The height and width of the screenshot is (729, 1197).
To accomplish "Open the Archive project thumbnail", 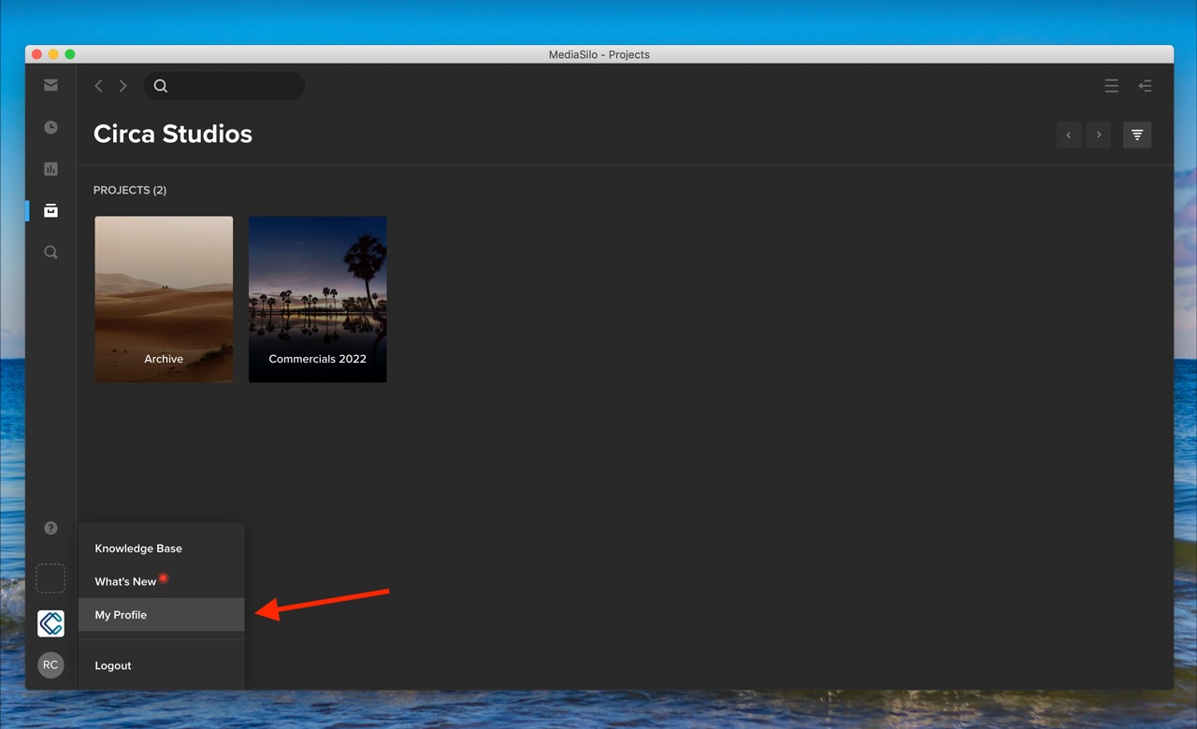I will pos(164,299).
